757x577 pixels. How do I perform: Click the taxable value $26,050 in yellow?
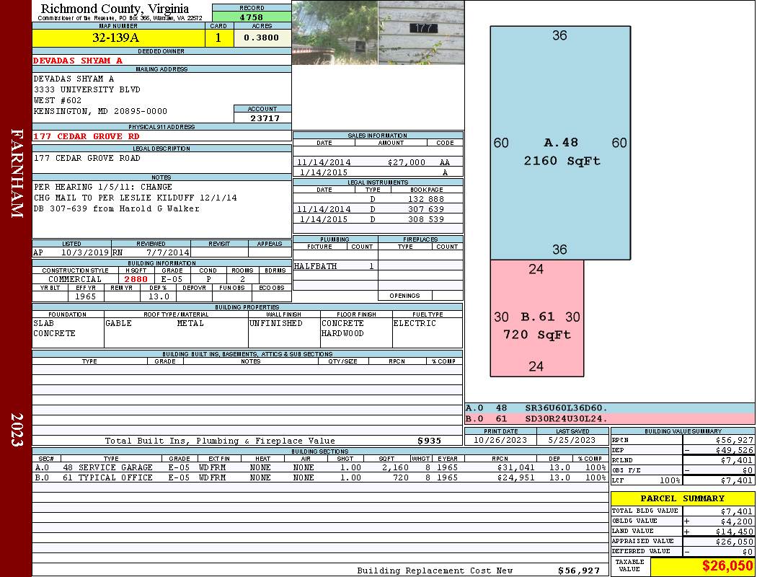tap(702, 566)
